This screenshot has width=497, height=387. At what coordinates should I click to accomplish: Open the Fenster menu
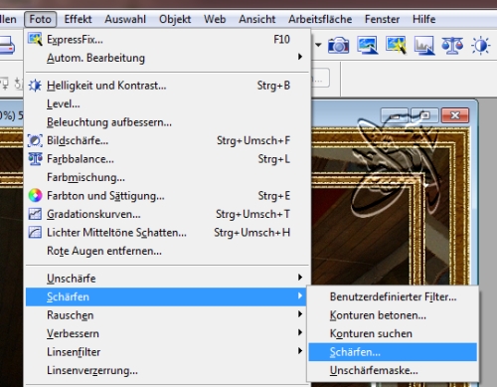coord(382,19)
